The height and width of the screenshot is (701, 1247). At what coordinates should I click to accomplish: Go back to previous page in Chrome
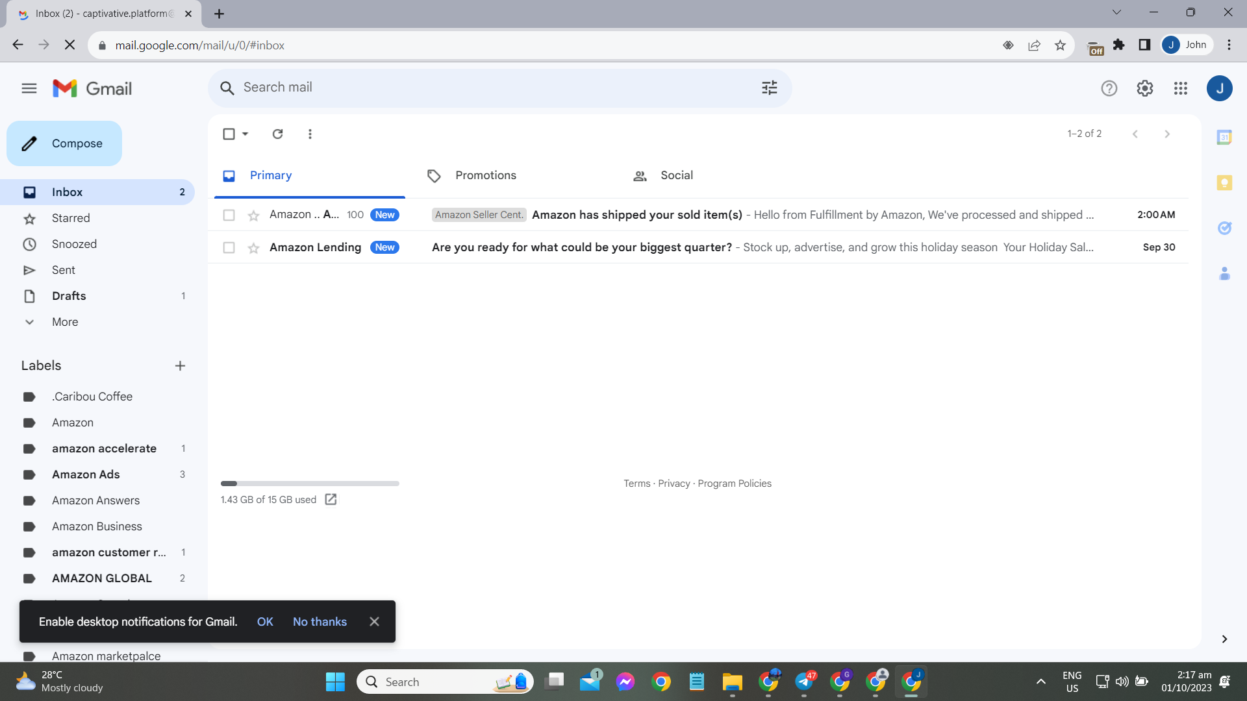click(x=18, y=45)
